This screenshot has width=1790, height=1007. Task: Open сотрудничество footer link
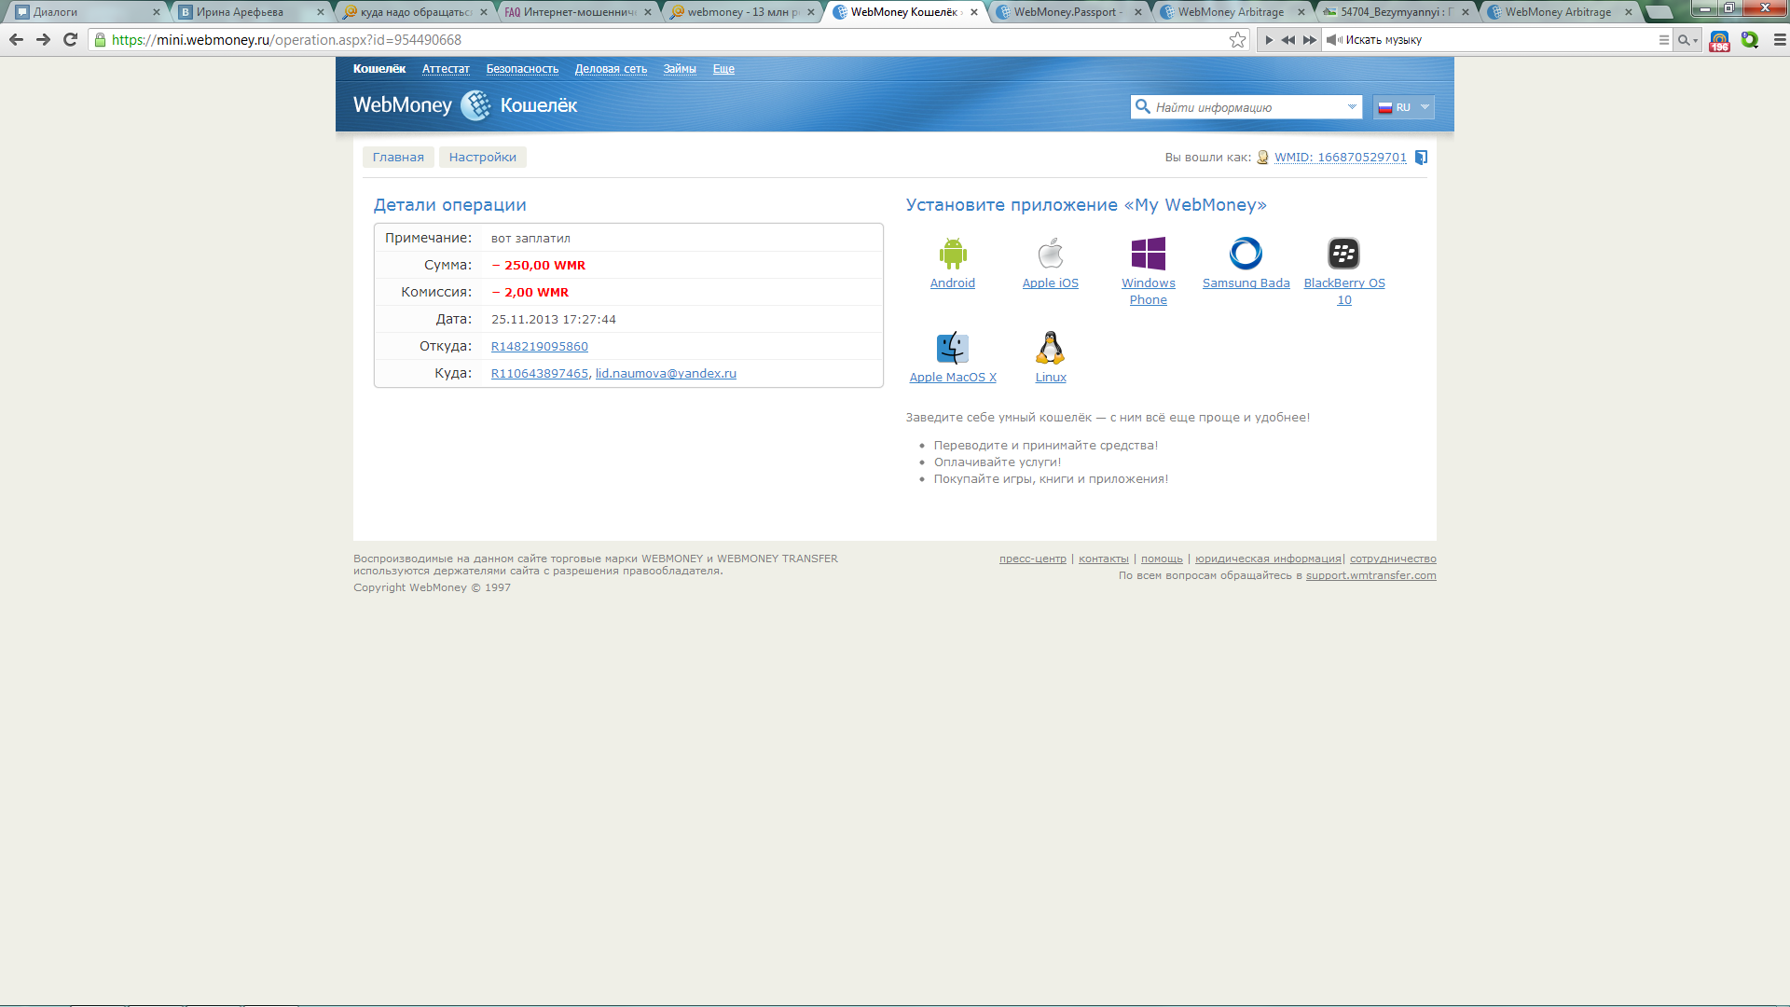coord(1393,559)
